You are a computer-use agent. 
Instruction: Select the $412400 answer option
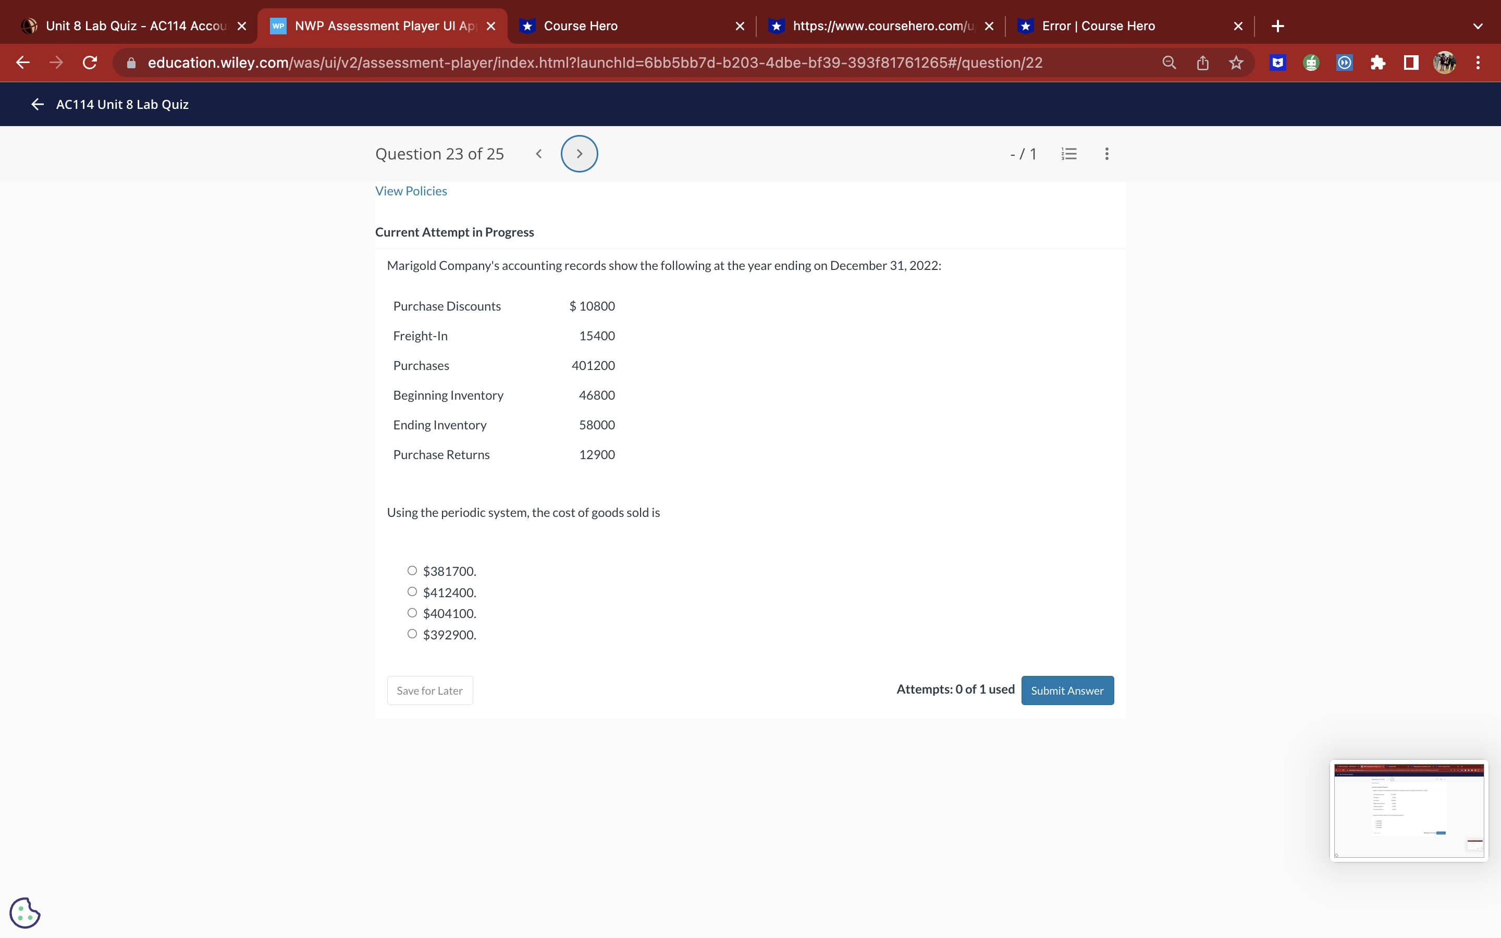(x=412, y=592)
